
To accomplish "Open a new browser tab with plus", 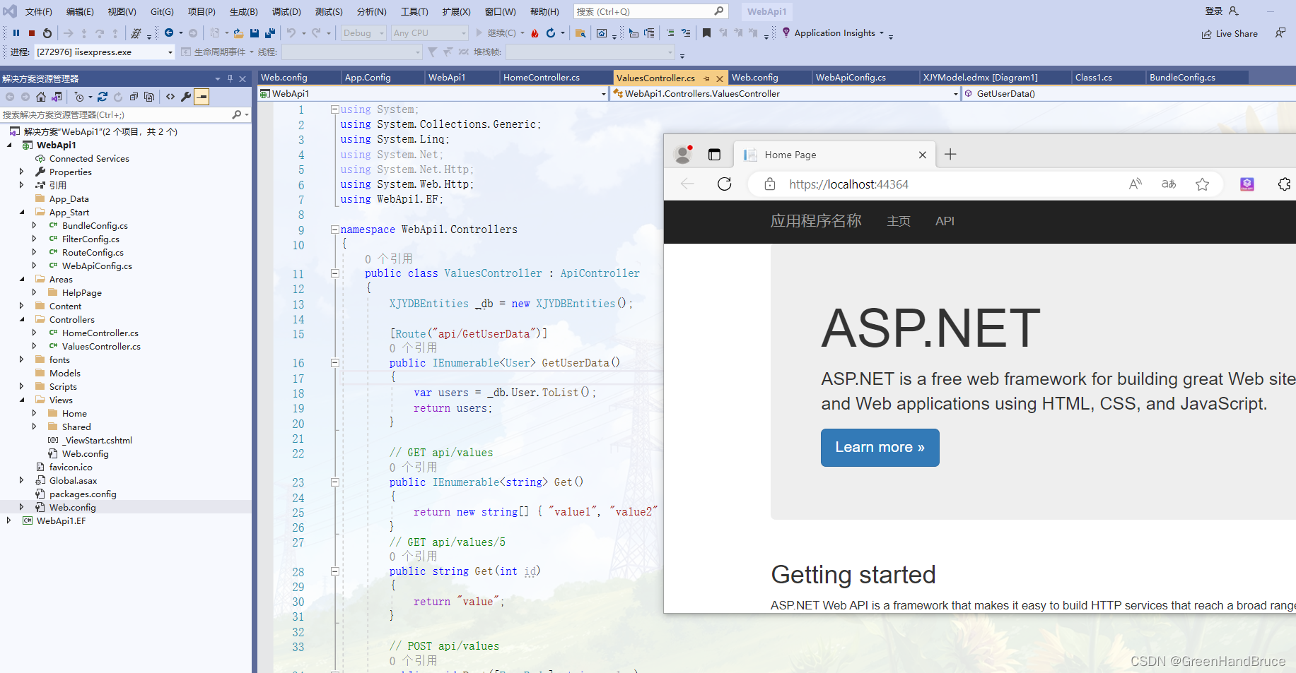I will [x=950, y=155].
